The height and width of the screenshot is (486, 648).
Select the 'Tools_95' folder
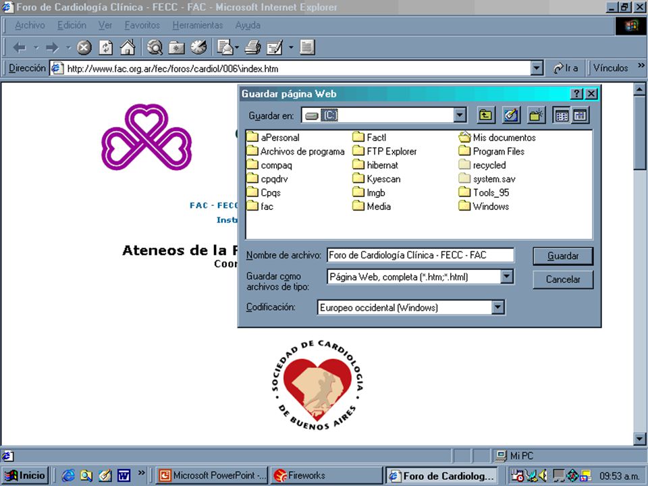(x=484, y=192)
